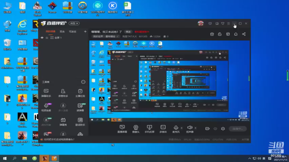Toggle lock on 全屏 1 source
Image resolution: width=289 pixels, height=162 pixels.
47,38
